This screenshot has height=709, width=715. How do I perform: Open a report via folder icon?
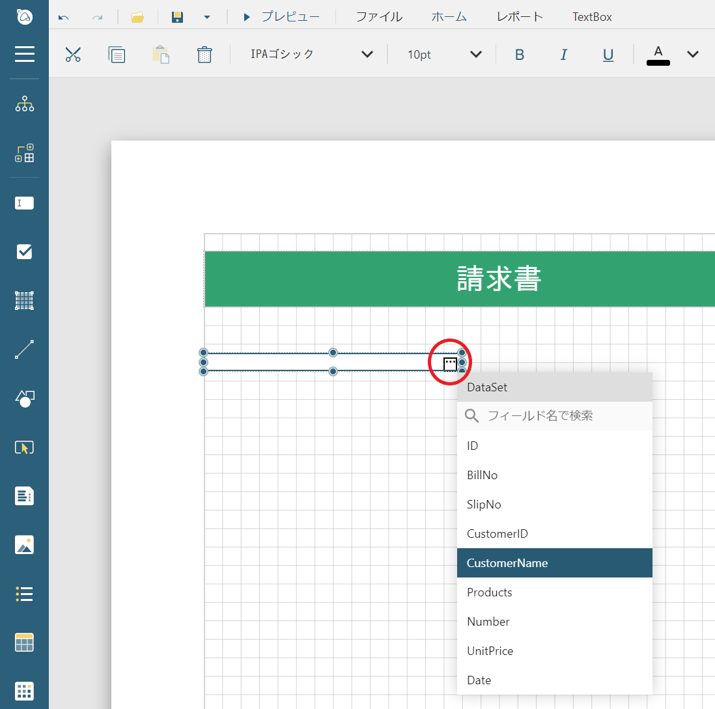coord(137,18)
